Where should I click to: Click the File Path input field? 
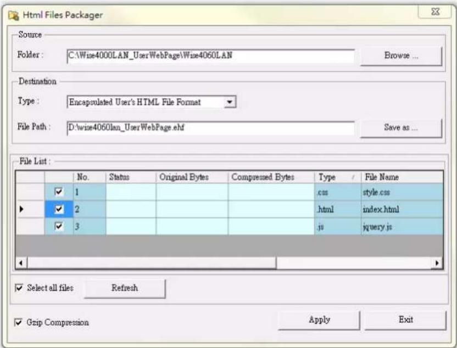[210, 128]
